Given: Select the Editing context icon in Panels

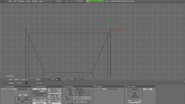Looking at the screenshot, I should [26, 83].
